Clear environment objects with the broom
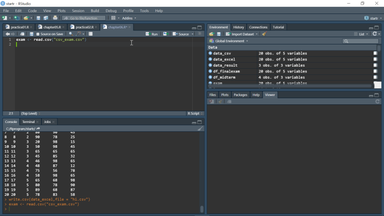Viewport: 384px width, 216px height. point(264,34)
